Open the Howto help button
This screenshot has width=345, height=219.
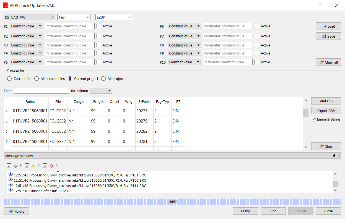click(x=17, y=211)
